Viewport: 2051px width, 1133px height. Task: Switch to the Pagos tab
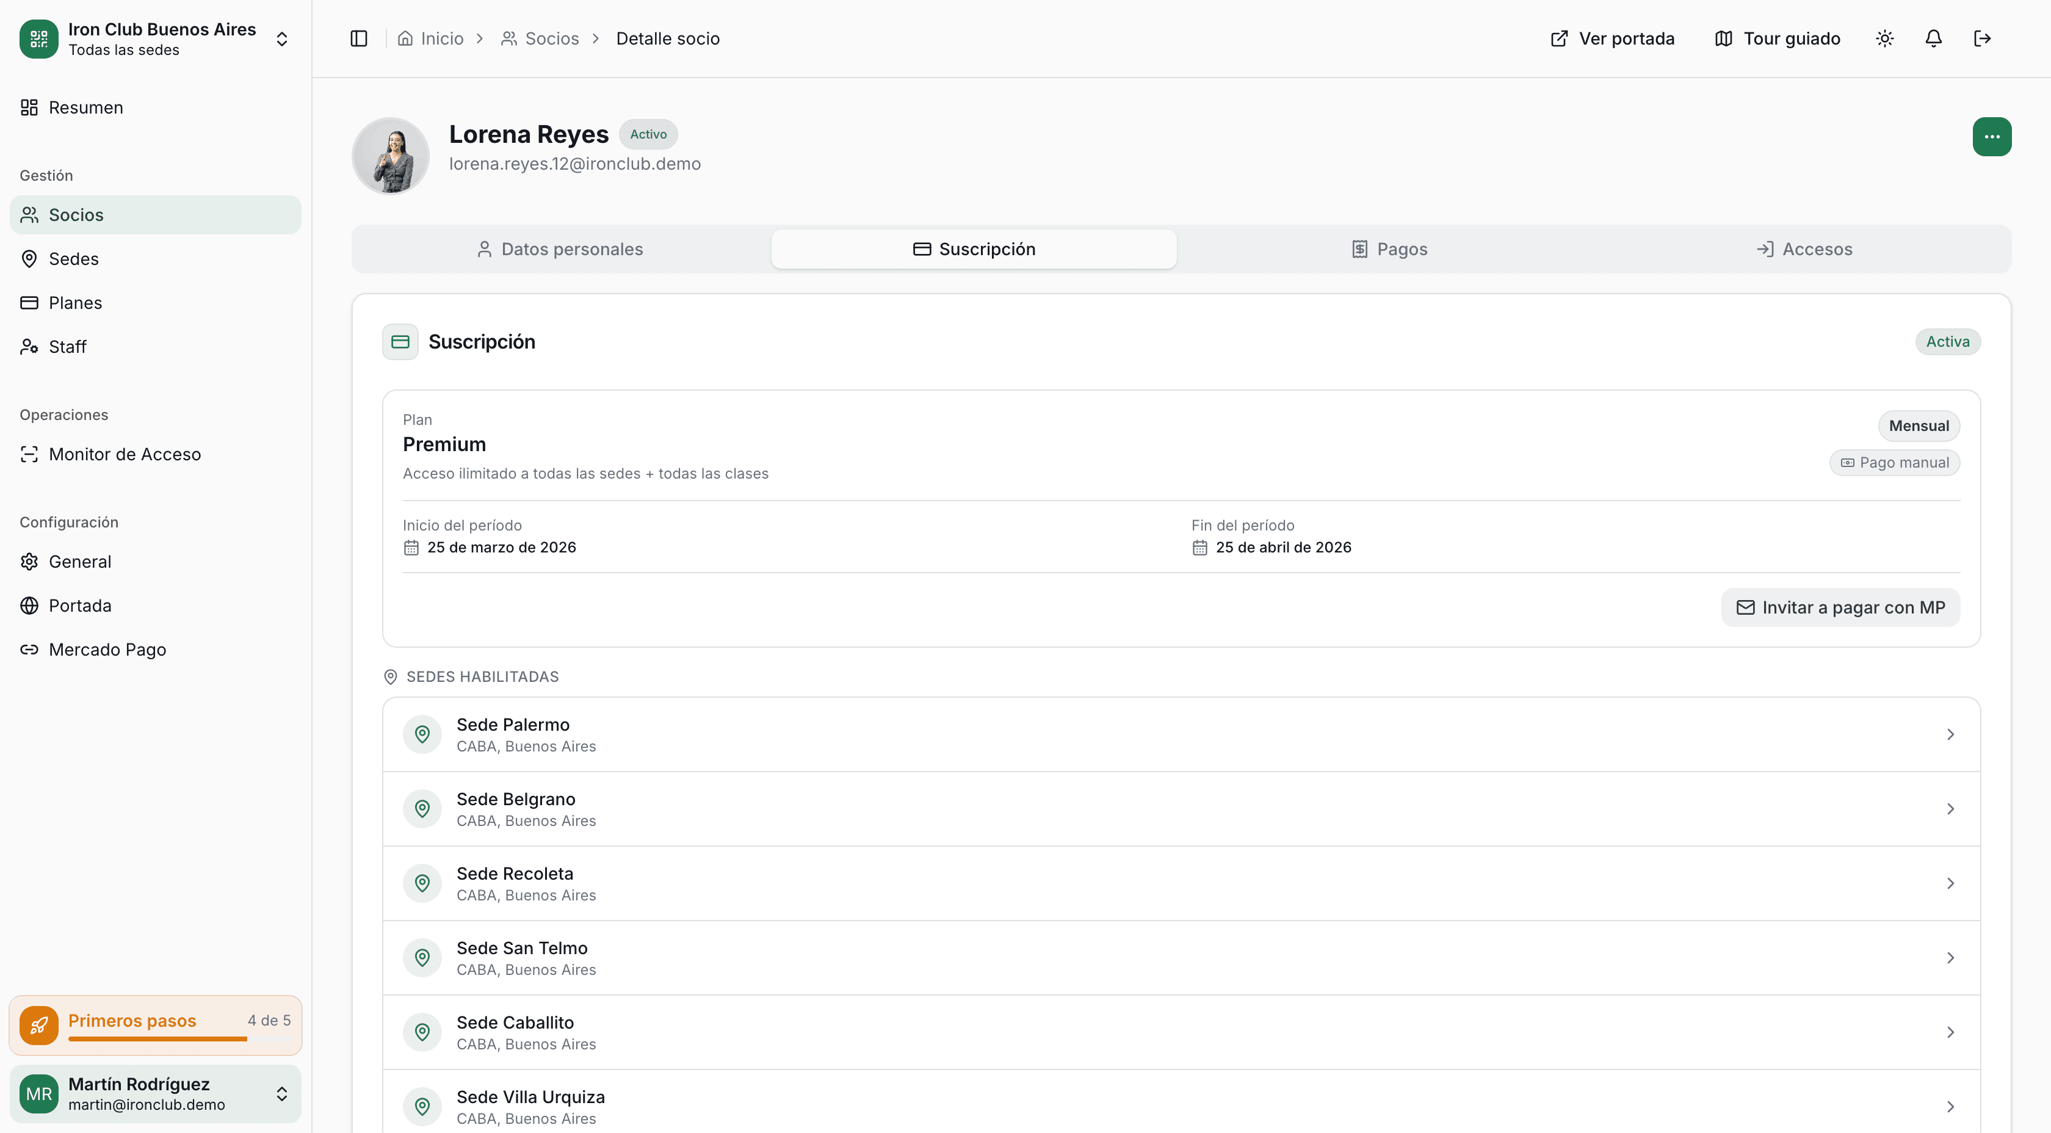[x=1389, y=249]
